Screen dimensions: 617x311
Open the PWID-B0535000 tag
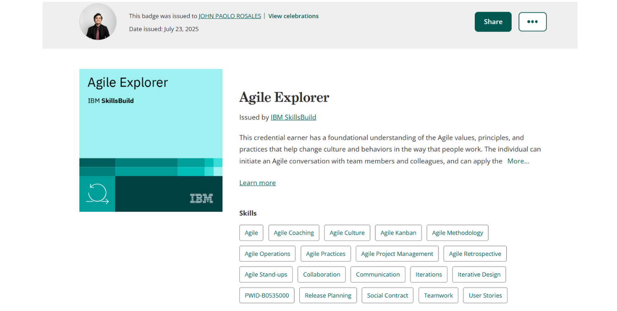(x=267, y=295)
